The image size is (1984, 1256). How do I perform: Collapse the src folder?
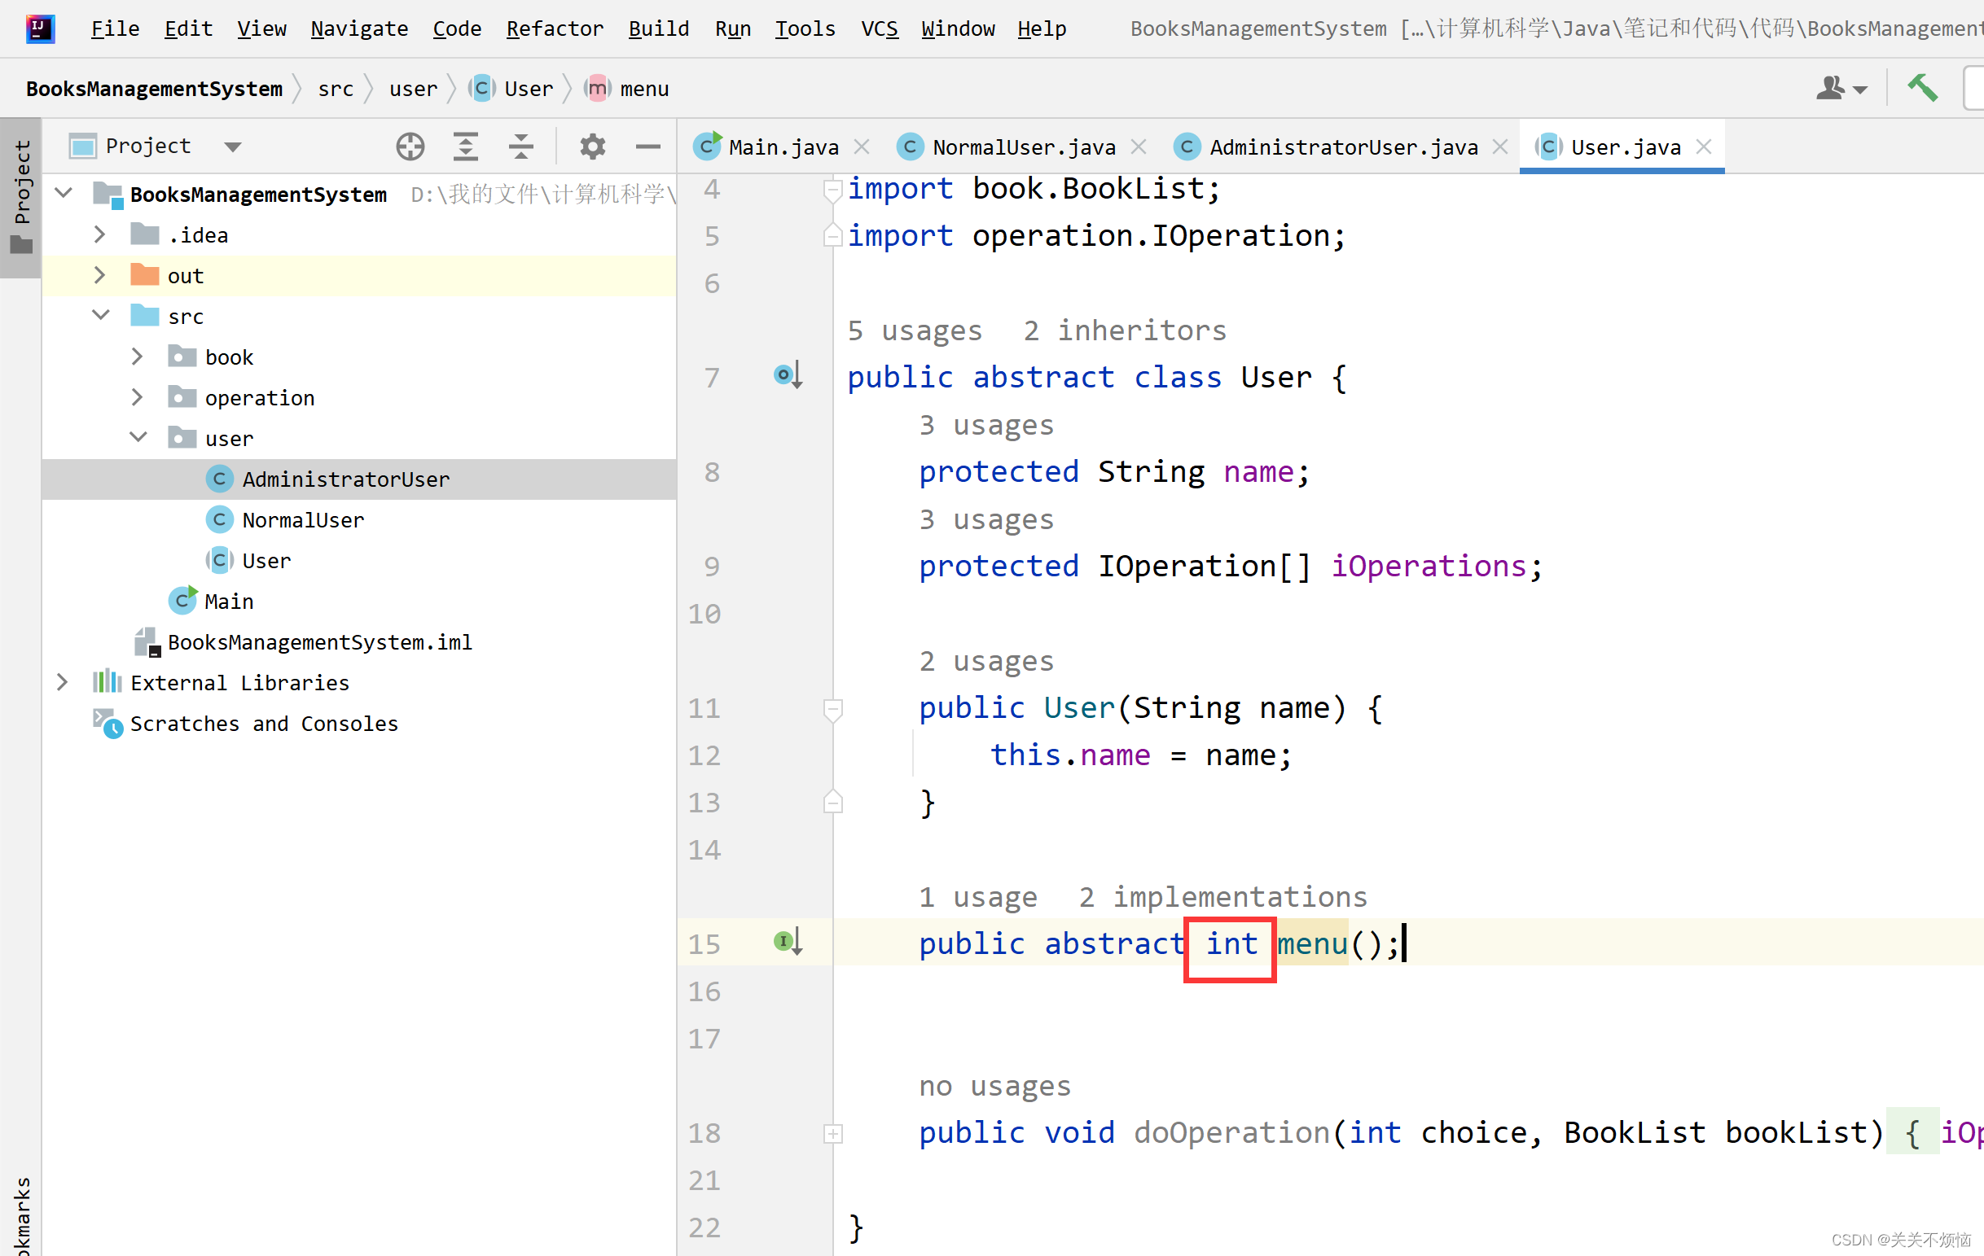pyautogui.click(x=100, y=315)
